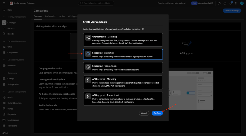Select the Scheduled - Transactional campaign type

click(123, 68)
